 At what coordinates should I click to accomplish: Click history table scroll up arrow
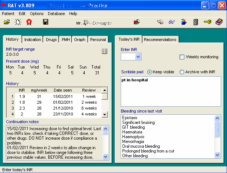pos(104,91)
